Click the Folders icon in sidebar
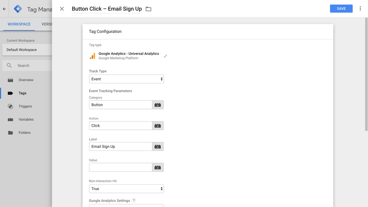Image resolution: width=368 pixels, height=207 pixels. click(10, 132)
